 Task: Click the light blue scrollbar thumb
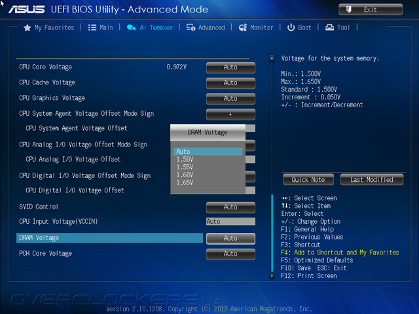click(x=272, y=233)
